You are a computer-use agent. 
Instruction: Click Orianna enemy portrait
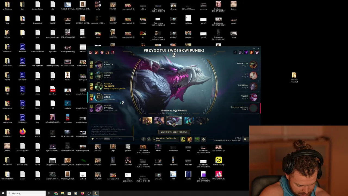click(253, 86)
